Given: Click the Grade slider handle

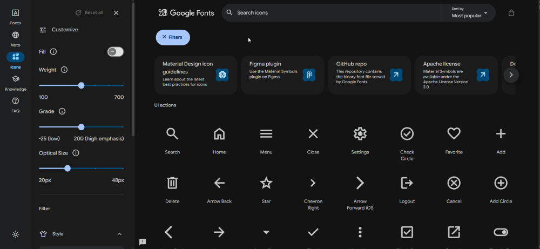Looking at the screenshot, I should click(x=82, y=127).
